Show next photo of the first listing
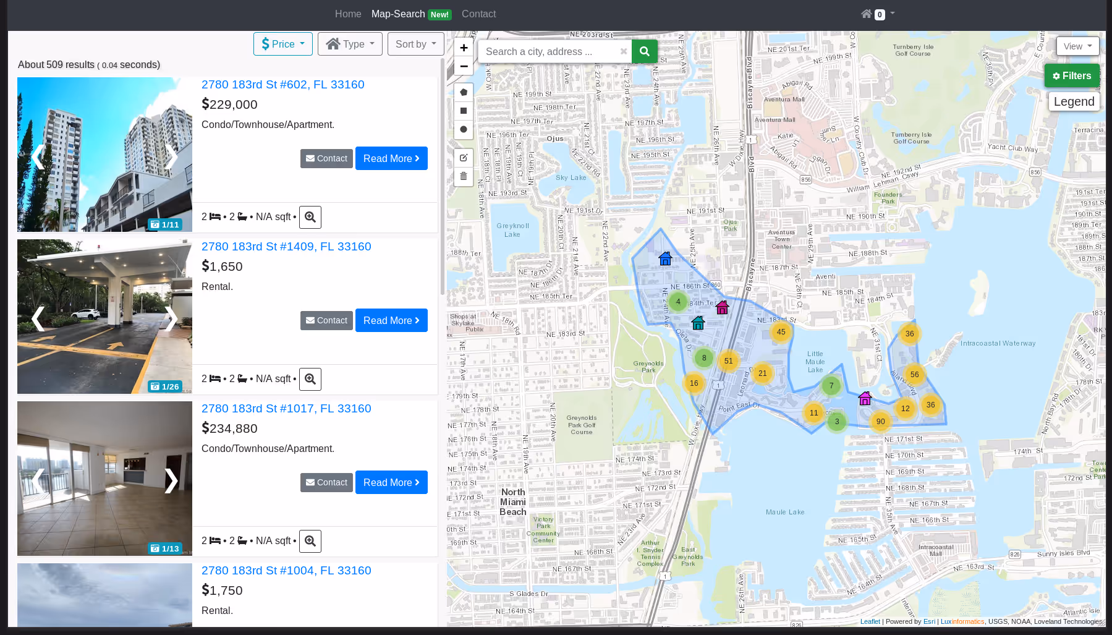The height and width of the screenshot is (635, 1112). (x=171, y=156)
